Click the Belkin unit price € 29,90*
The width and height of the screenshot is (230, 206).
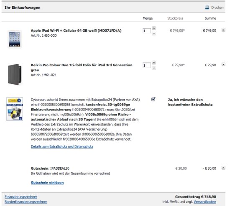[x=178, y=65]
